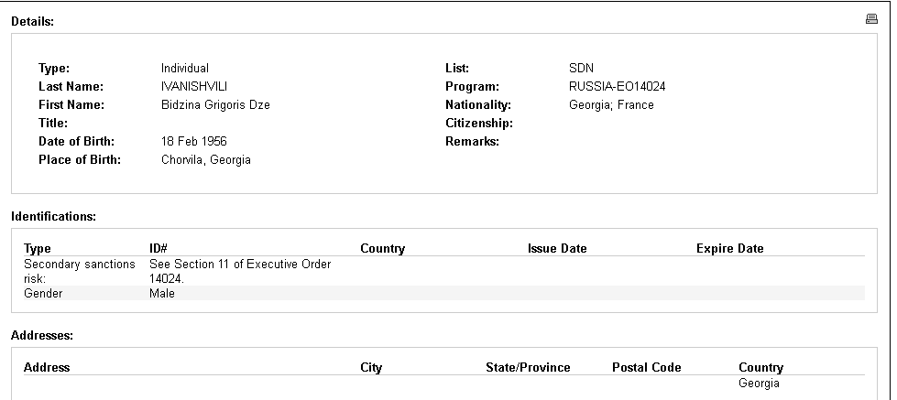Click the nationality Georgia; France
Image resolution: width=897 pixels, height=400 pixels.
[x=611, y=105]
